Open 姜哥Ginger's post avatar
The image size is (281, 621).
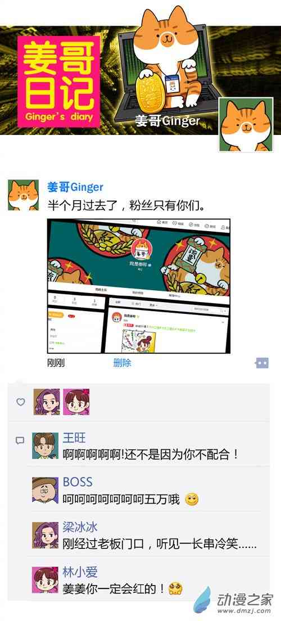(x=24, y=195)
